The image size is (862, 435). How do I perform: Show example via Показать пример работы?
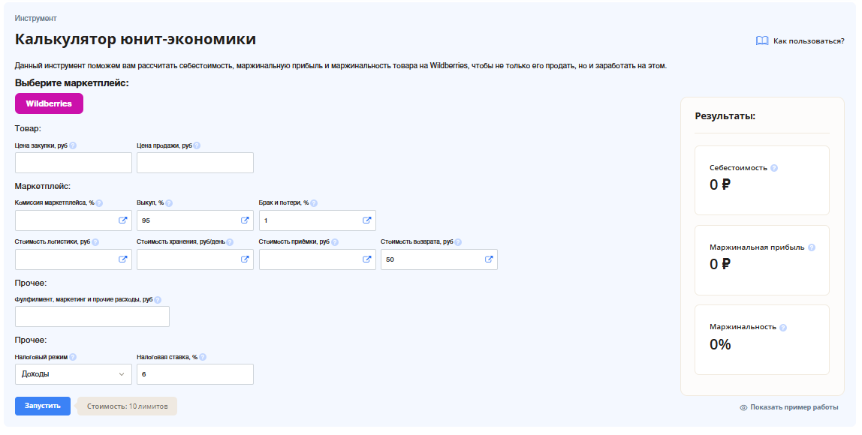[788, 407]
